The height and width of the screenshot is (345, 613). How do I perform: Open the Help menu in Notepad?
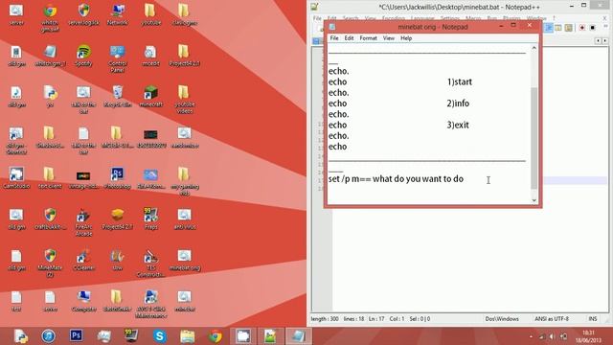pos(406,38)
